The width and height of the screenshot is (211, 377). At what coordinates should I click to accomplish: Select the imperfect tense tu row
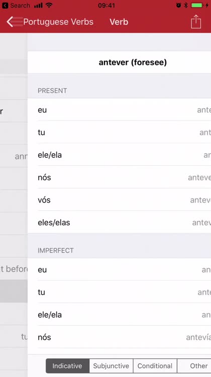coord(119,292)
